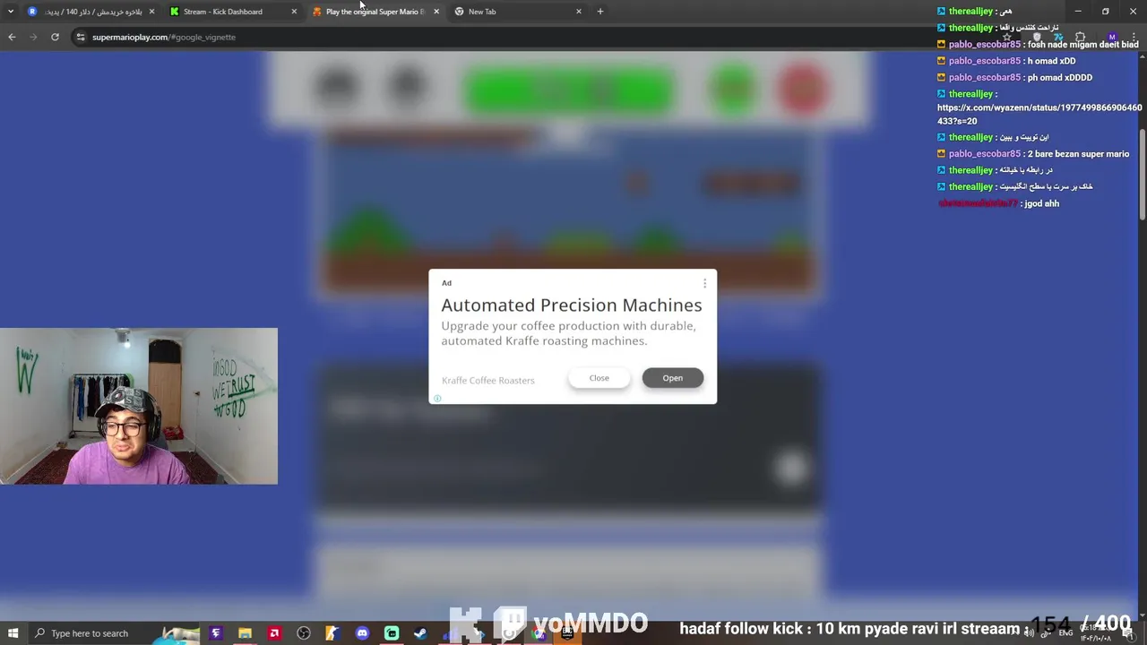Screen dimensions: 1147x645
Task: Open the Counter-Strike icon in the taskbar
Action: pyautogui.click(x=332, y=633)
